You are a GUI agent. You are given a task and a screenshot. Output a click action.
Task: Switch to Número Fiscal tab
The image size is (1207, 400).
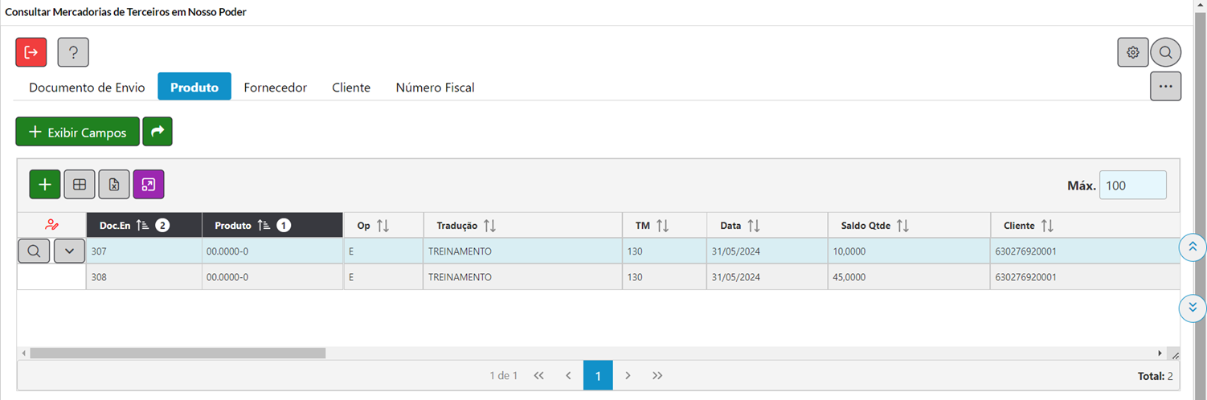436,87
